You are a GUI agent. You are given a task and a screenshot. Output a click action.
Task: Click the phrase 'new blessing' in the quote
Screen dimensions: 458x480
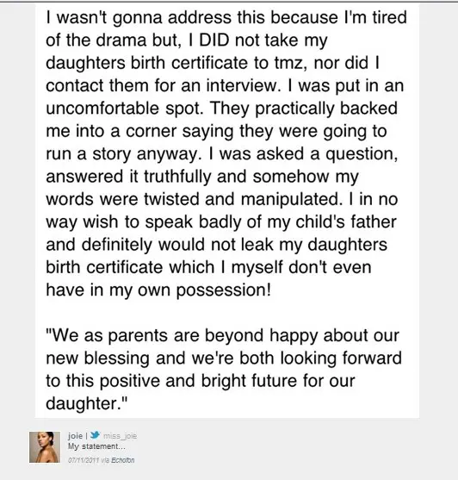97,358
